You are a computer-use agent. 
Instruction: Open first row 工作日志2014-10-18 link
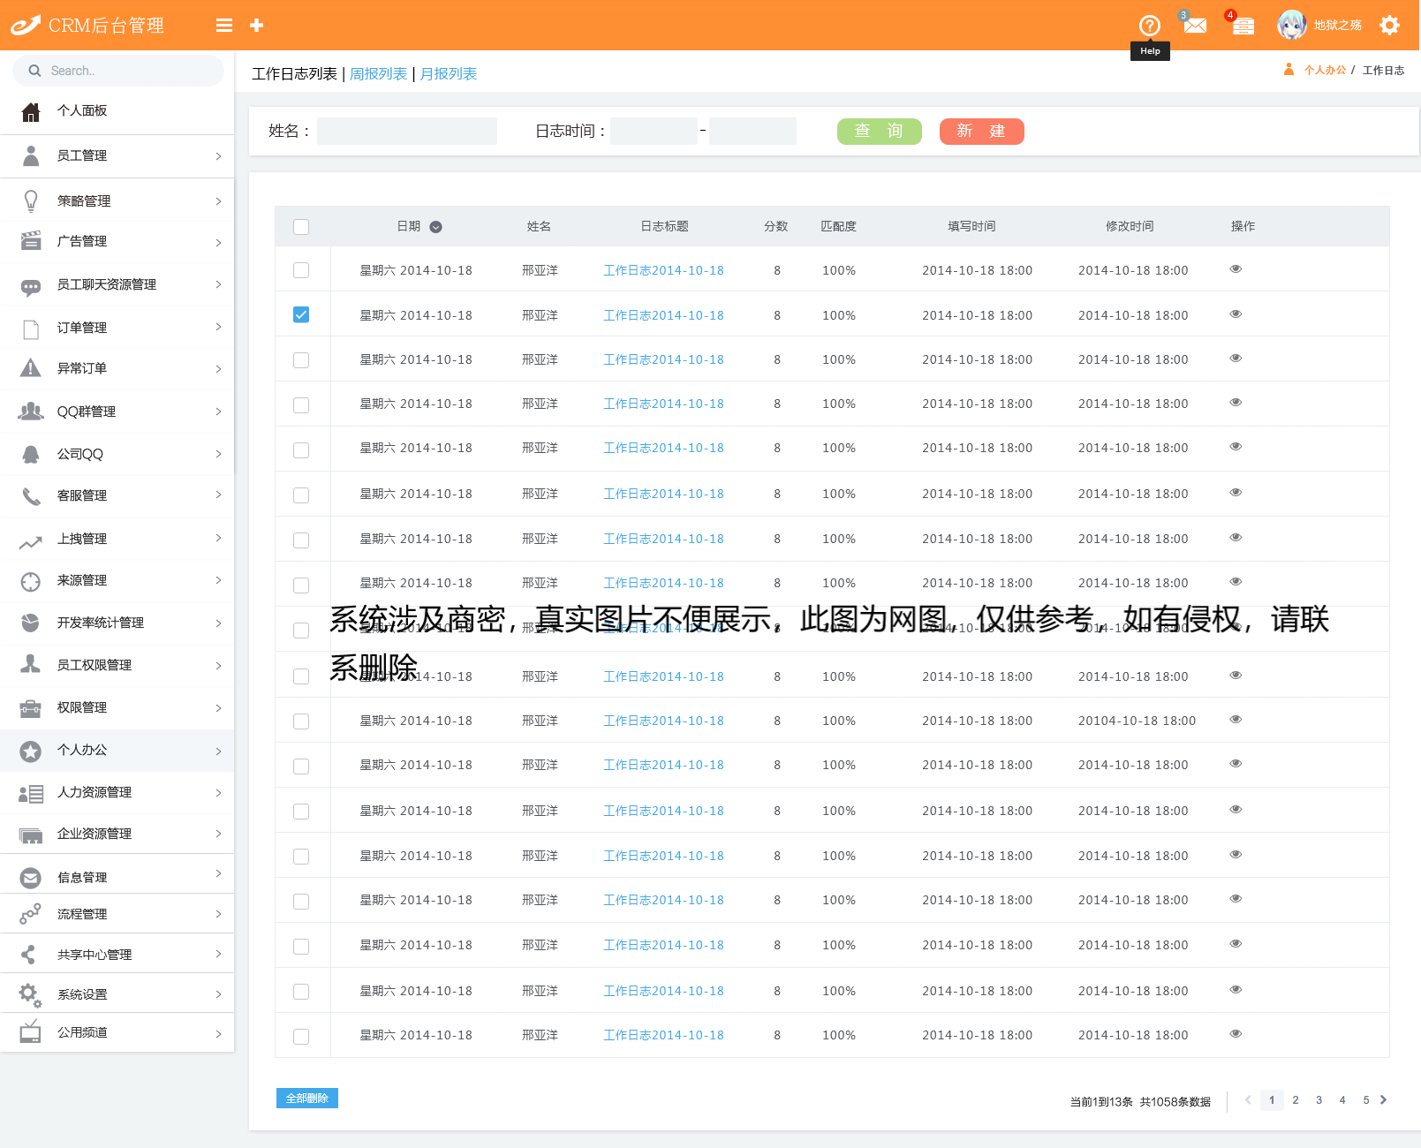tap(663, 270)
